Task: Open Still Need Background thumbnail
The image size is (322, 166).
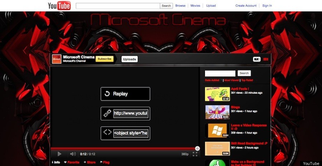Action: point(217,148)
